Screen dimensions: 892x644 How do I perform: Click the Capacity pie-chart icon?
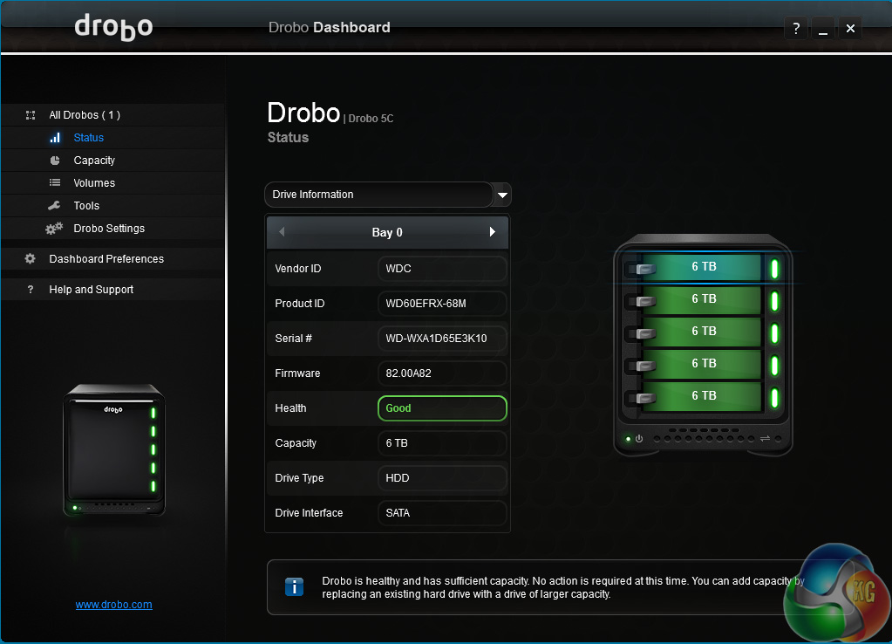[55, 161]
